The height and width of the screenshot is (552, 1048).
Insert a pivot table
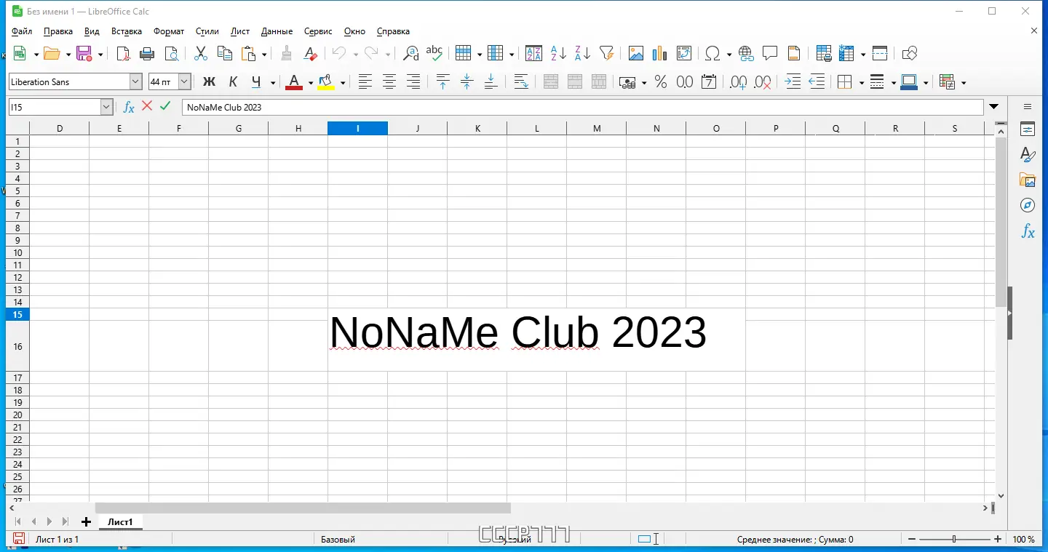683,53
